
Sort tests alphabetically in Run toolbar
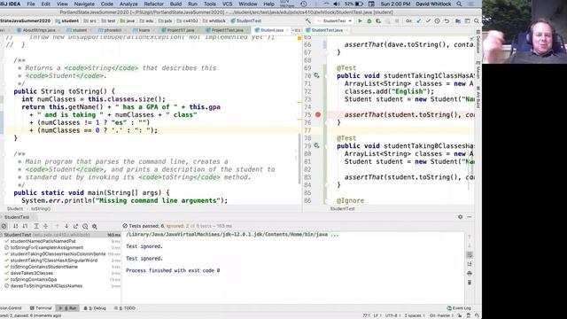(x=16, y=226)
